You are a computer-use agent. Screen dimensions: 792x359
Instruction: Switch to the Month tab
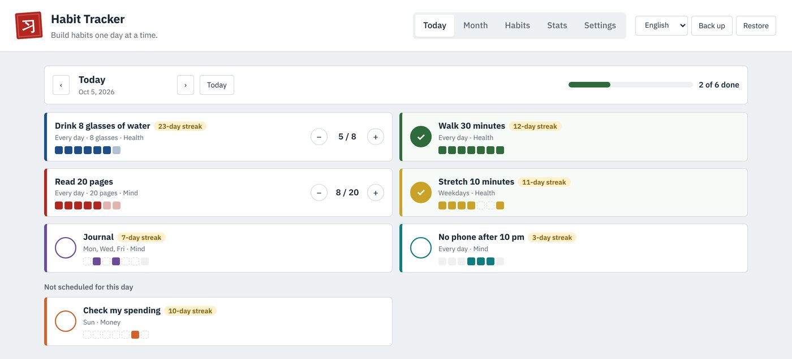[x=475, y=25]
